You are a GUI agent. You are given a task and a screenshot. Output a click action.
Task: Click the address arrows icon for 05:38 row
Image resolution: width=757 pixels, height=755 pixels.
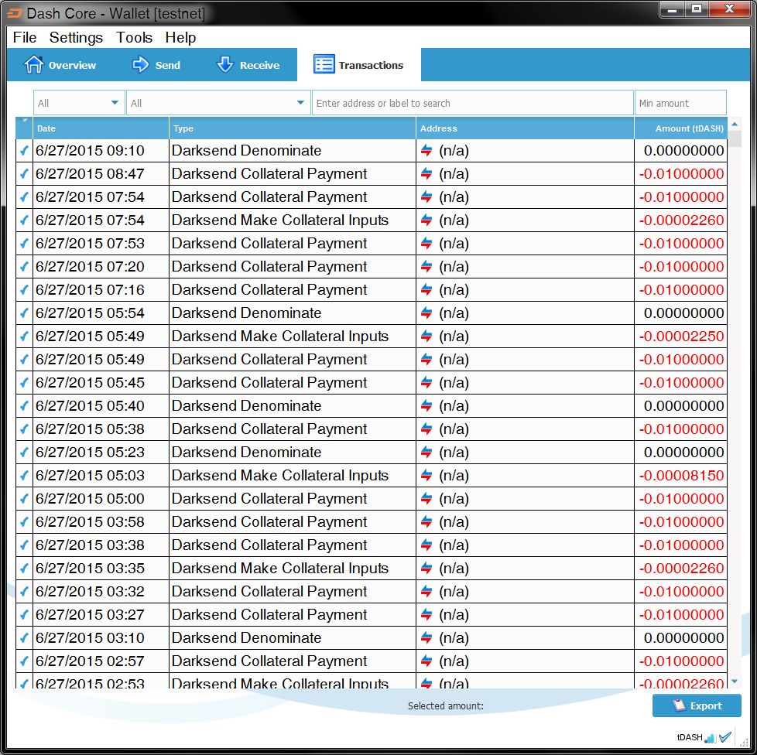[426, 429]
